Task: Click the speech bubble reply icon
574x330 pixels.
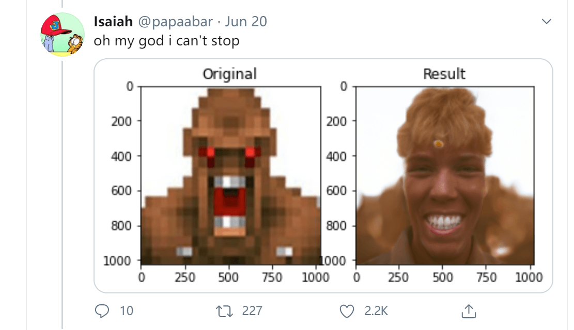Action: click(103, 311)
